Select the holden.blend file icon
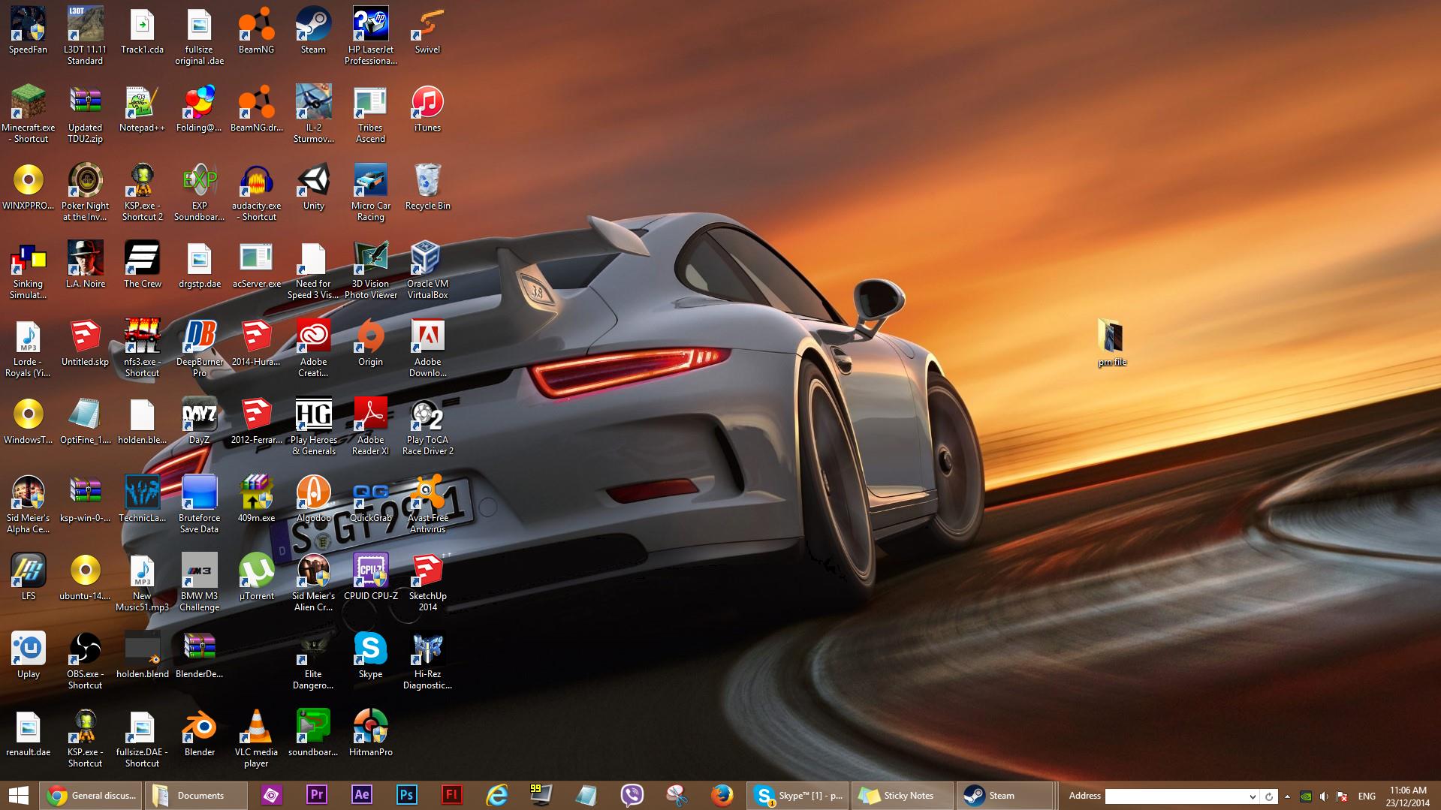 [x=142, y=655]
